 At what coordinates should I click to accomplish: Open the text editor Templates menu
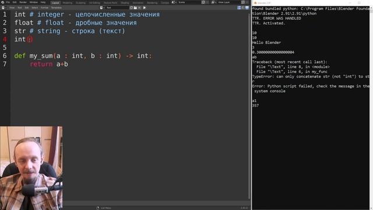[x=57, y=8]
